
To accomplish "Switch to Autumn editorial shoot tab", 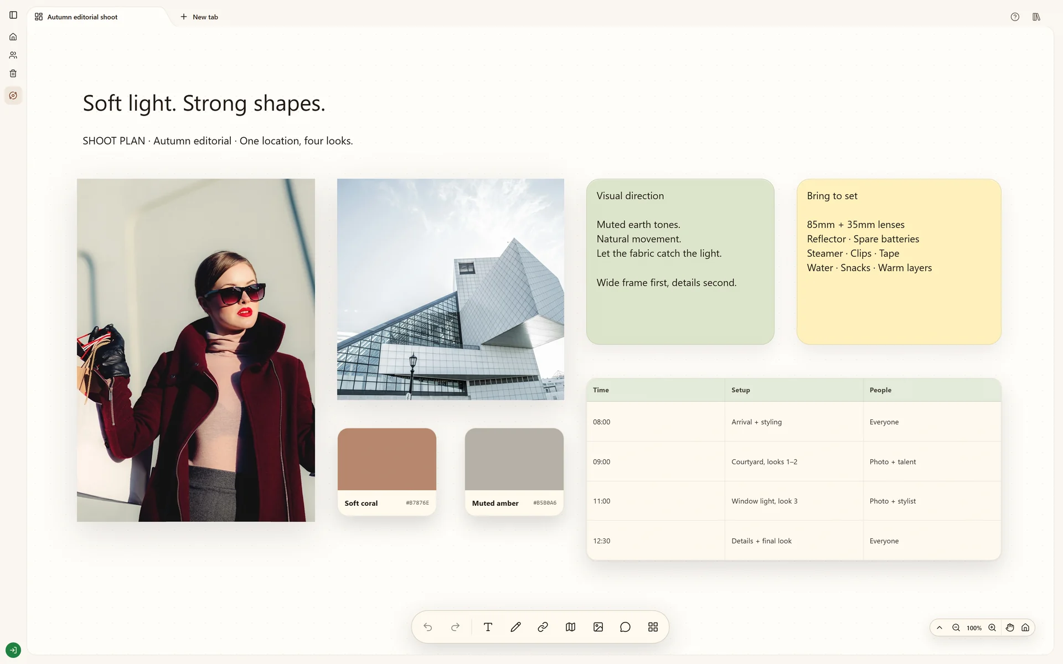I will click(x=82, y=17).
